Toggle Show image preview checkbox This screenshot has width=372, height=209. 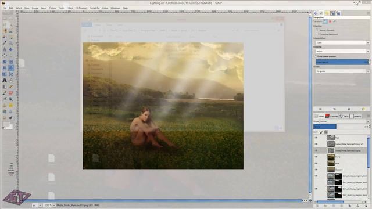pyautogui.click(x=315, y=56)
